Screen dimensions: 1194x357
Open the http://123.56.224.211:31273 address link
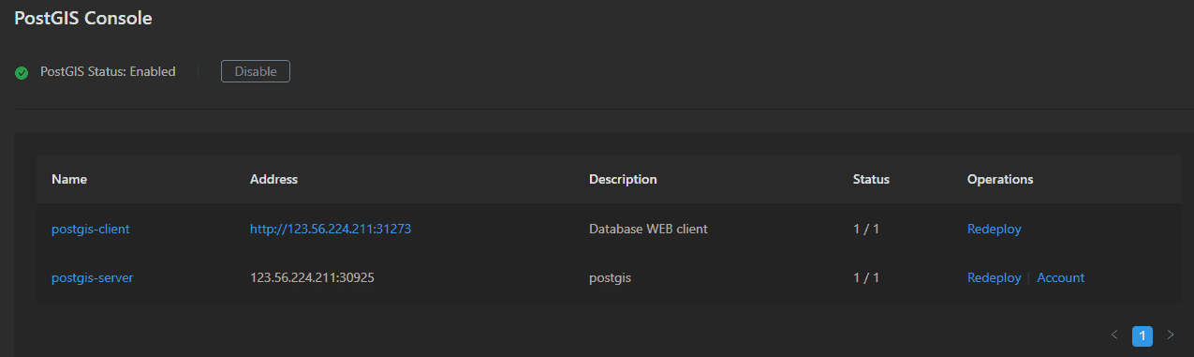[331, 229]
